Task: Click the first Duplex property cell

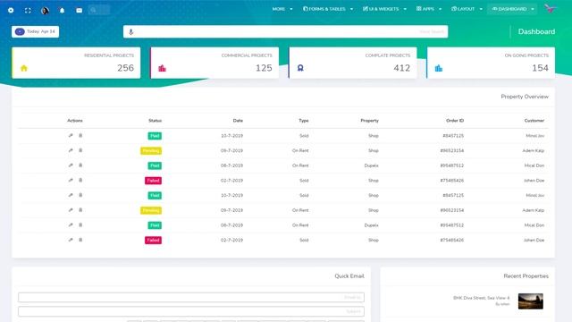Action: 372,165
